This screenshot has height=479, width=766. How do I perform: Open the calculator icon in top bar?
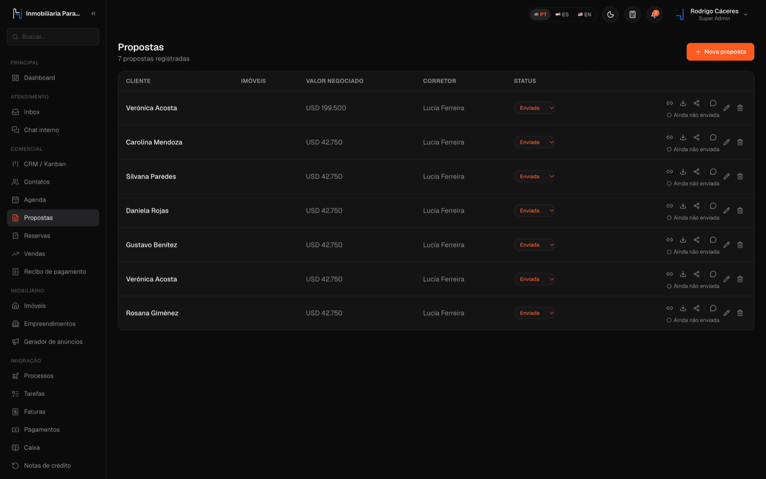(632, 14)
